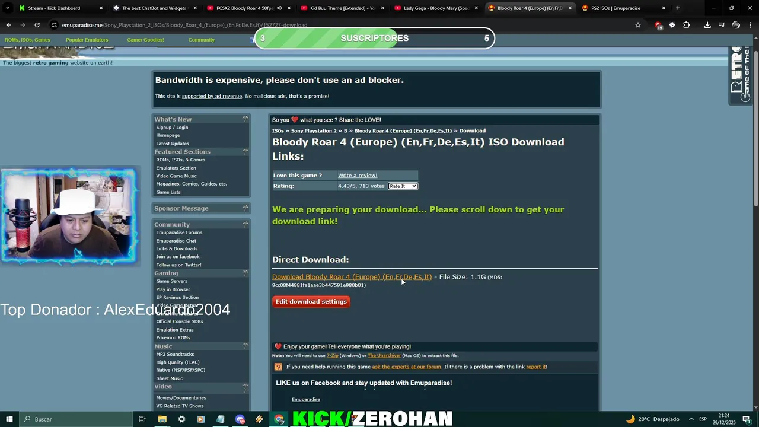Open Signup / Login in the sidebar
This screenshot has height=427, width=759.
click(x=172, y=128)
